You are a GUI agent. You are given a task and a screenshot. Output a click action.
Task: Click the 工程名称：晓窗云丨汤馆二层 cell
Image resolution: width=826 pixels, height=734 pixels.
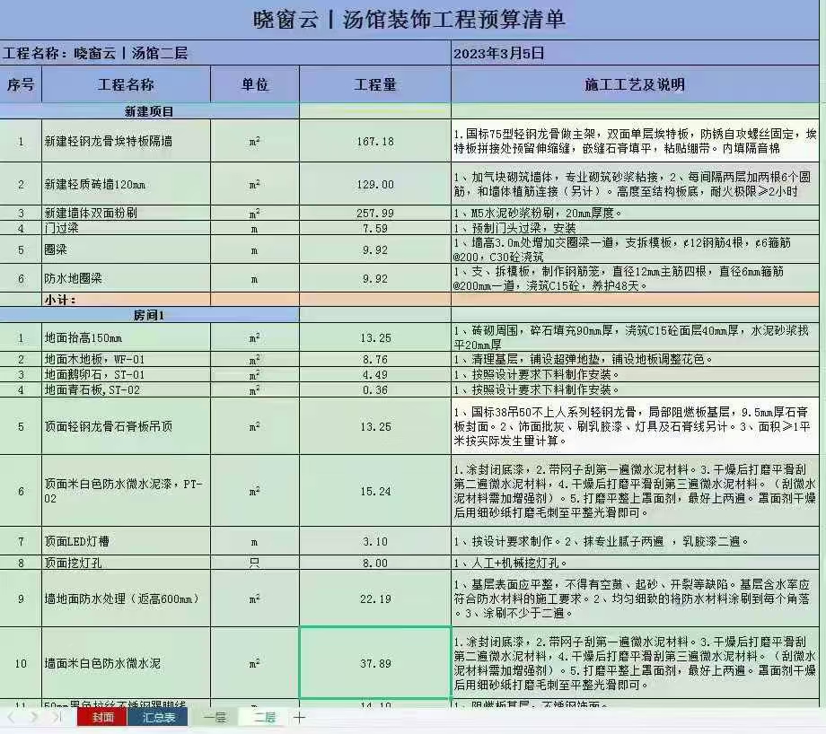tap(224, 53)
